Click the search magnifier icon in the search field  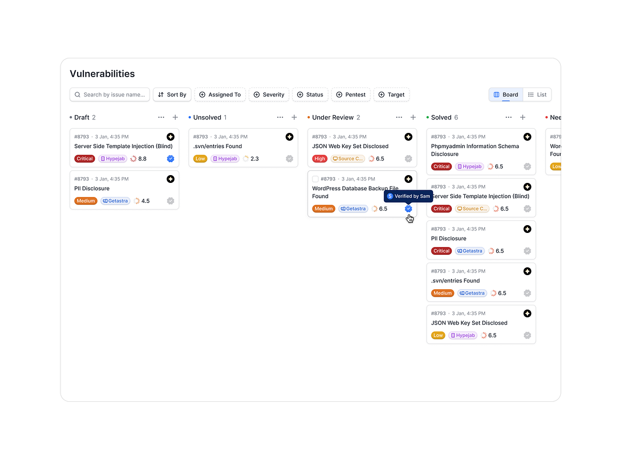(x=78, y=94)
